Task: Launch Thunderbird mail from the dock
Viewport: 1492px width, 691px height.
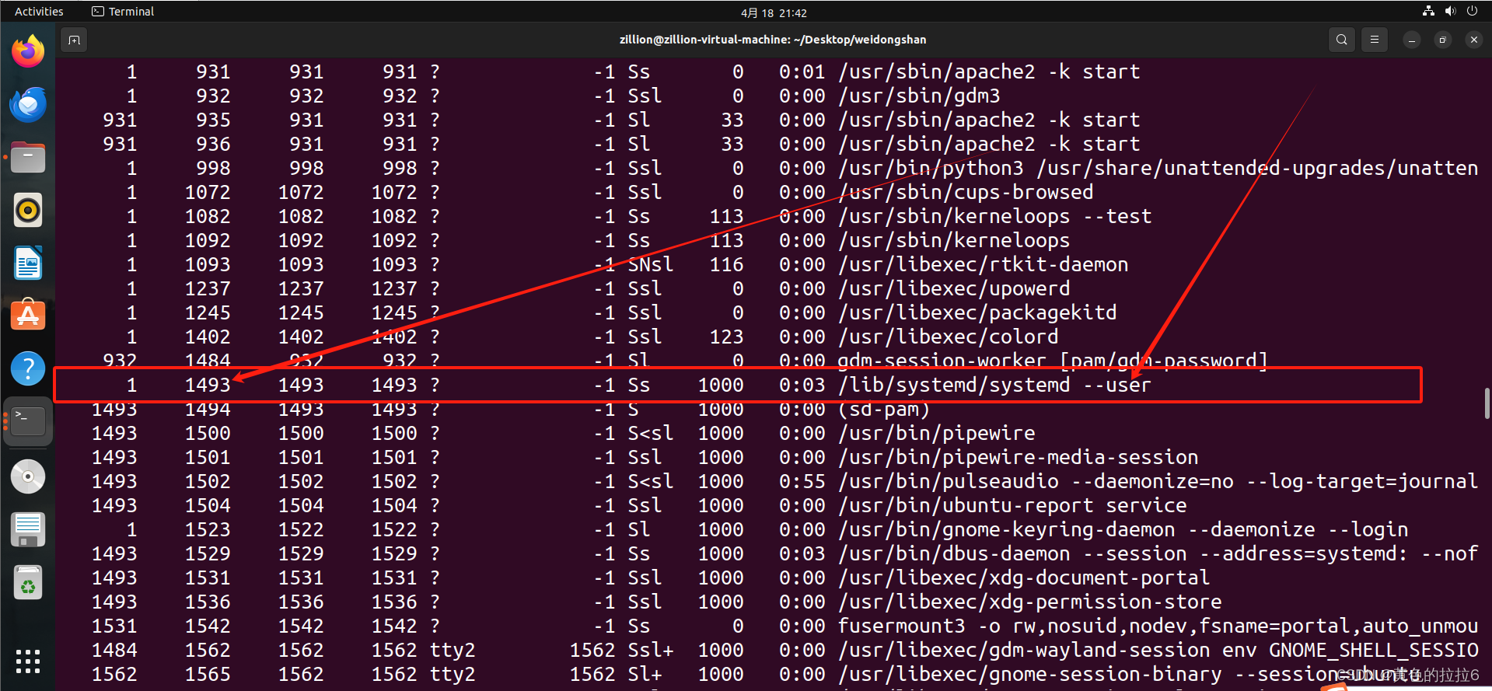Action: coord(28,104)
